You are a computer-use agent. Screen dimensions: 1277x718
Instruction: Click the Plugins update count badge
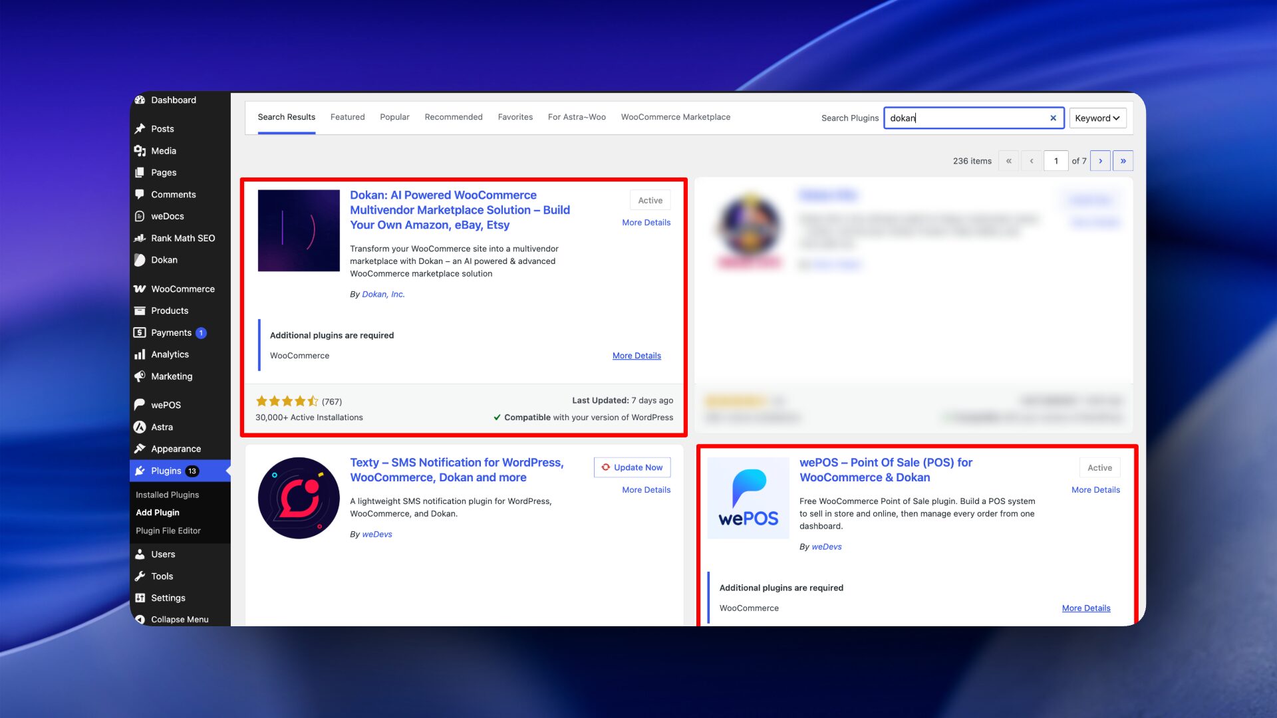(192, 471)
